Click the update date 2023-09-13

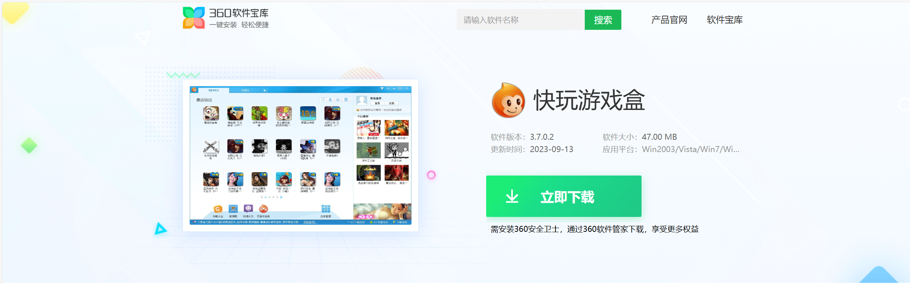click(552, 149)
